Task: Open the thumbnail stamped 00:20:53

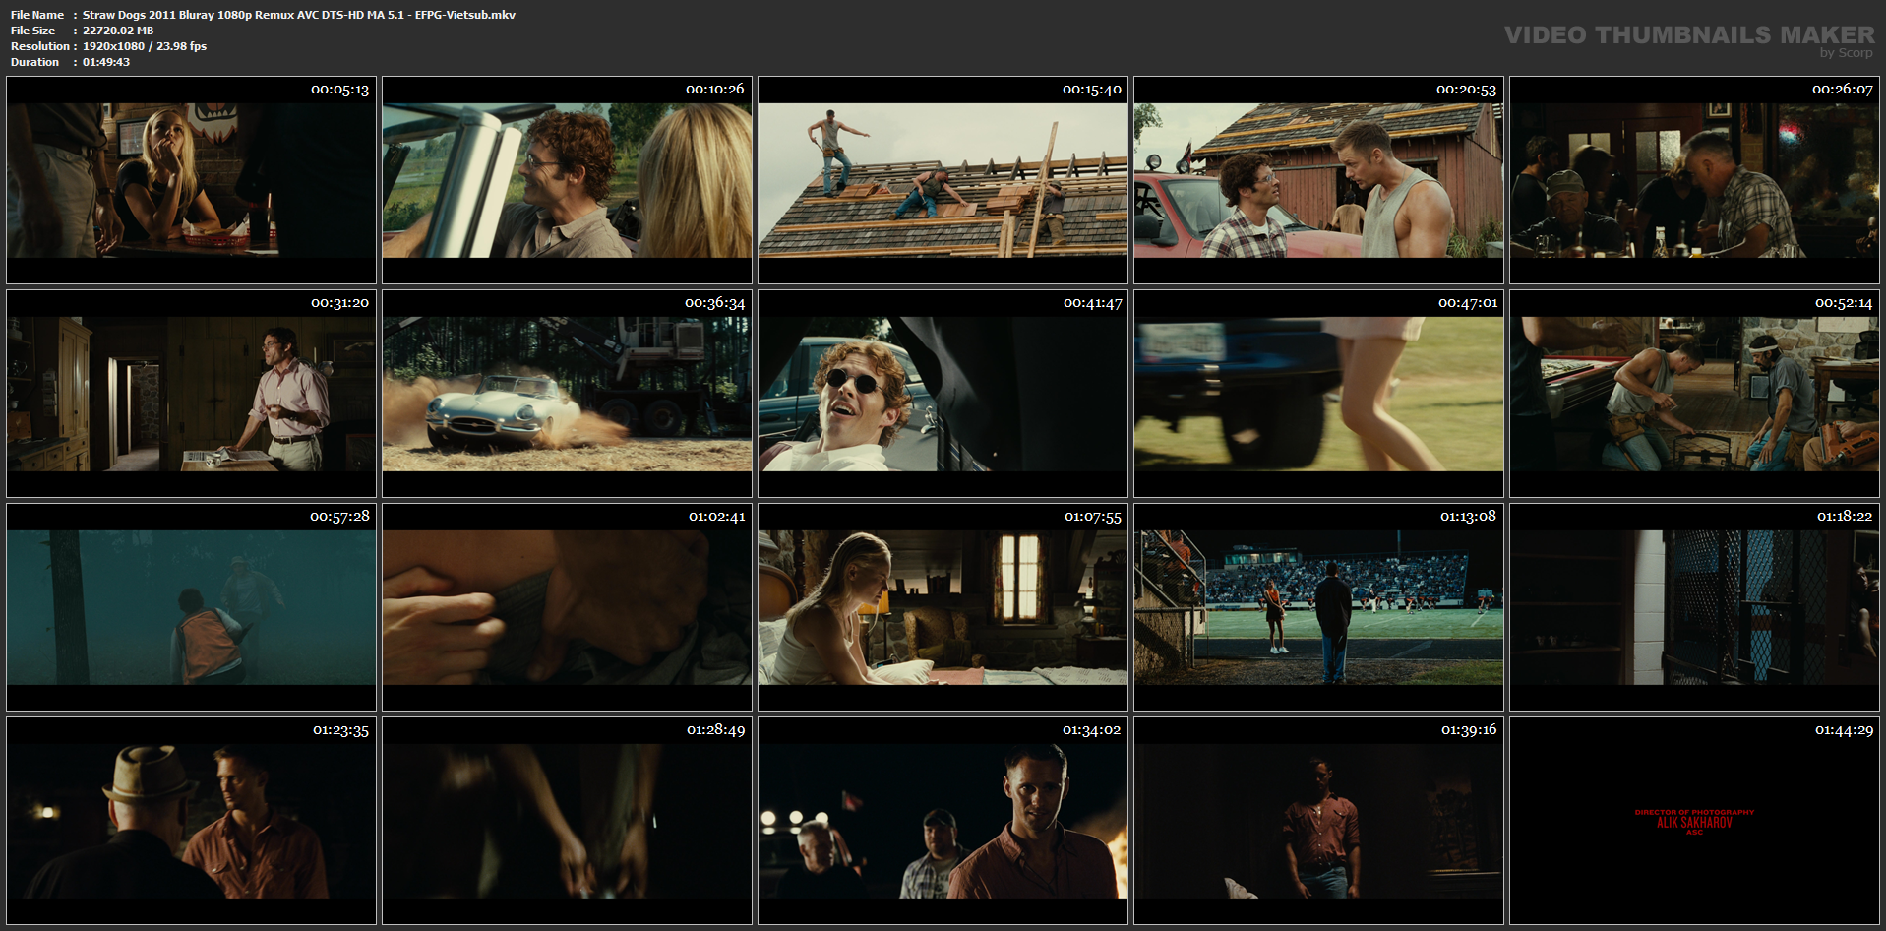Action: point(1318,180)
